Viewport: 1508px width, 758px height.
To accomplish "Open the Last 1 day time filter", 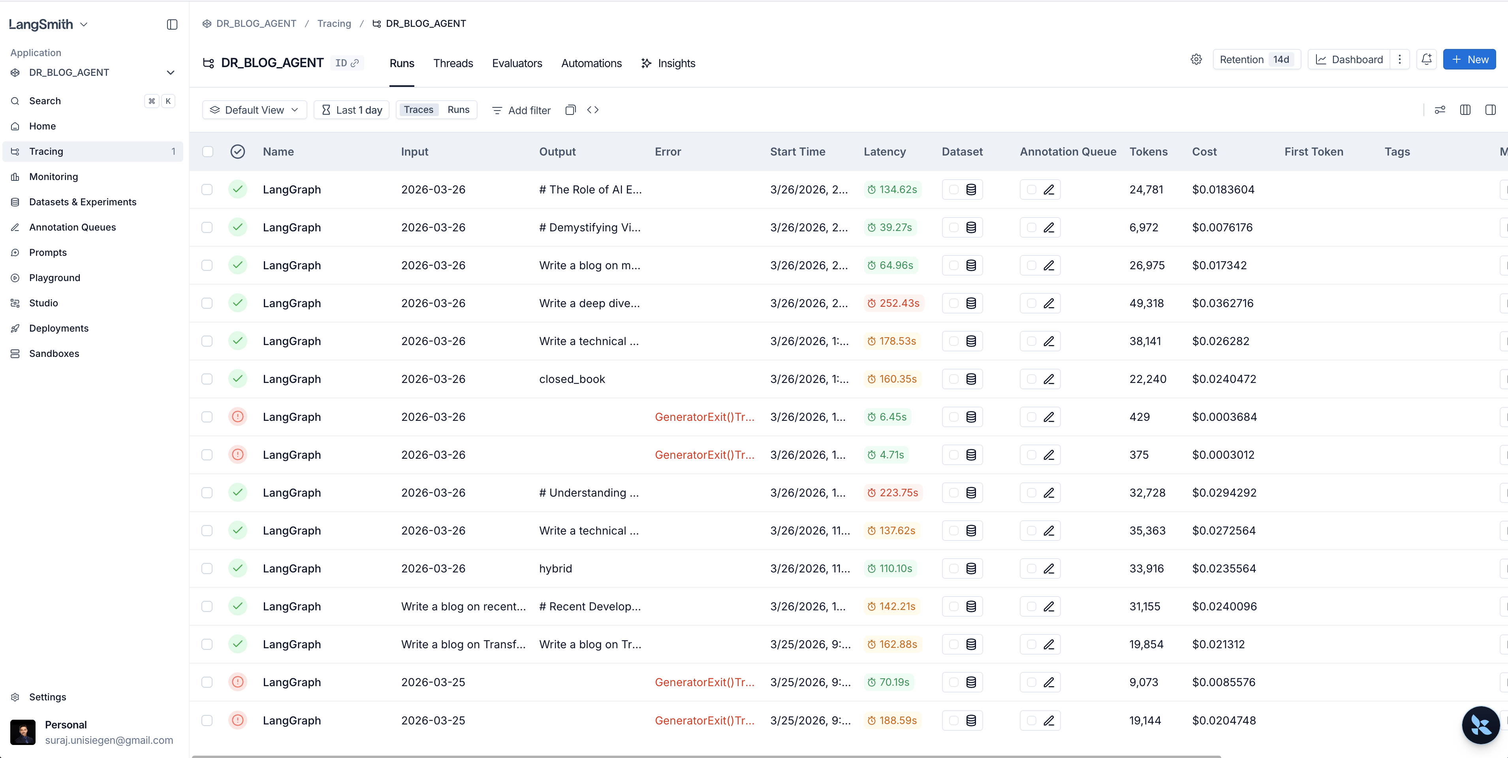I will (351, 110).
